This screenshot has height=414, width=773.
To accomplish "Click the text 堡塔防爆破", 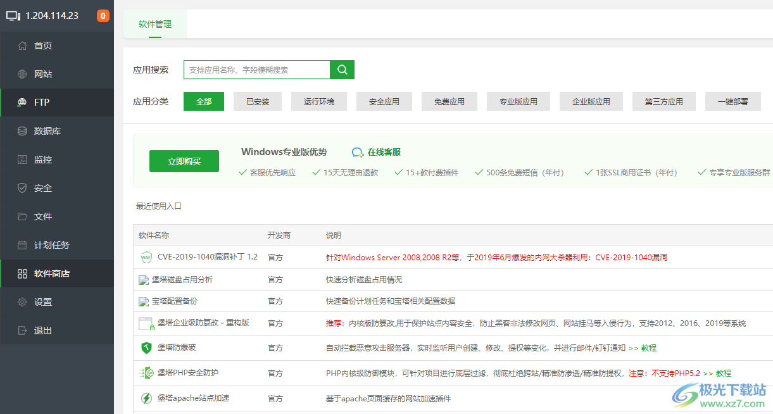I will click(x=177, y=347).
